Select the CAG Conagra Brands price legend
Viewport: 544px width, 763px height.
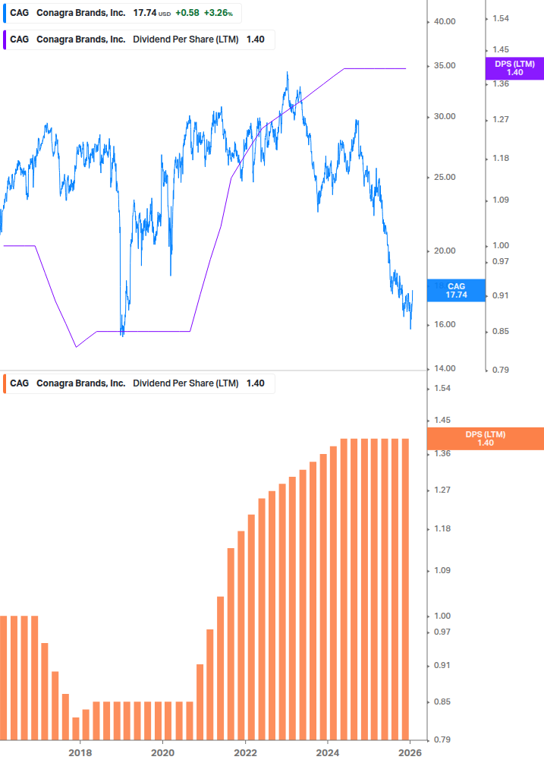coord(122,13)
